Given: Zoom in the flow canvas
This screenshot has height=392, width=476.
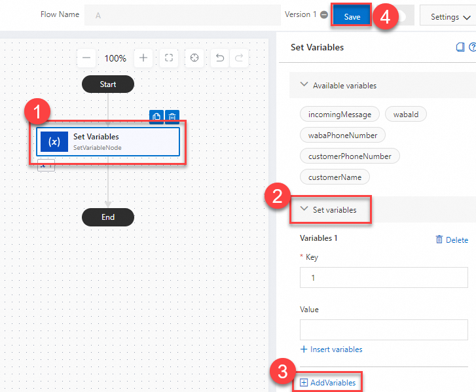Looking at the screenshot, I should click(x=143, y=58).
